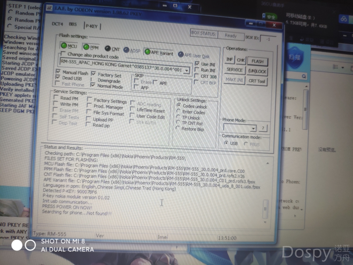Switch to the BB5 tab

(x=73, y=24)
